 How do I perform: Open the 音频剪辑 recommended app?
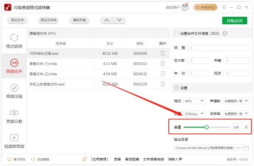(x=132, y=160)
